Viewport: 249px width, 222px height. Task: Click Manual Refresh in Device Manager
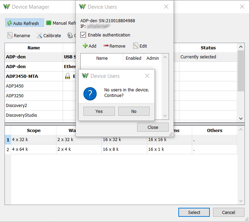click(x=61, y=23)
